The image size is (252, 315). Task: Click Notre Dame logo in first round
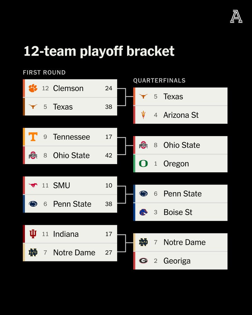click(x=33, y=252)
